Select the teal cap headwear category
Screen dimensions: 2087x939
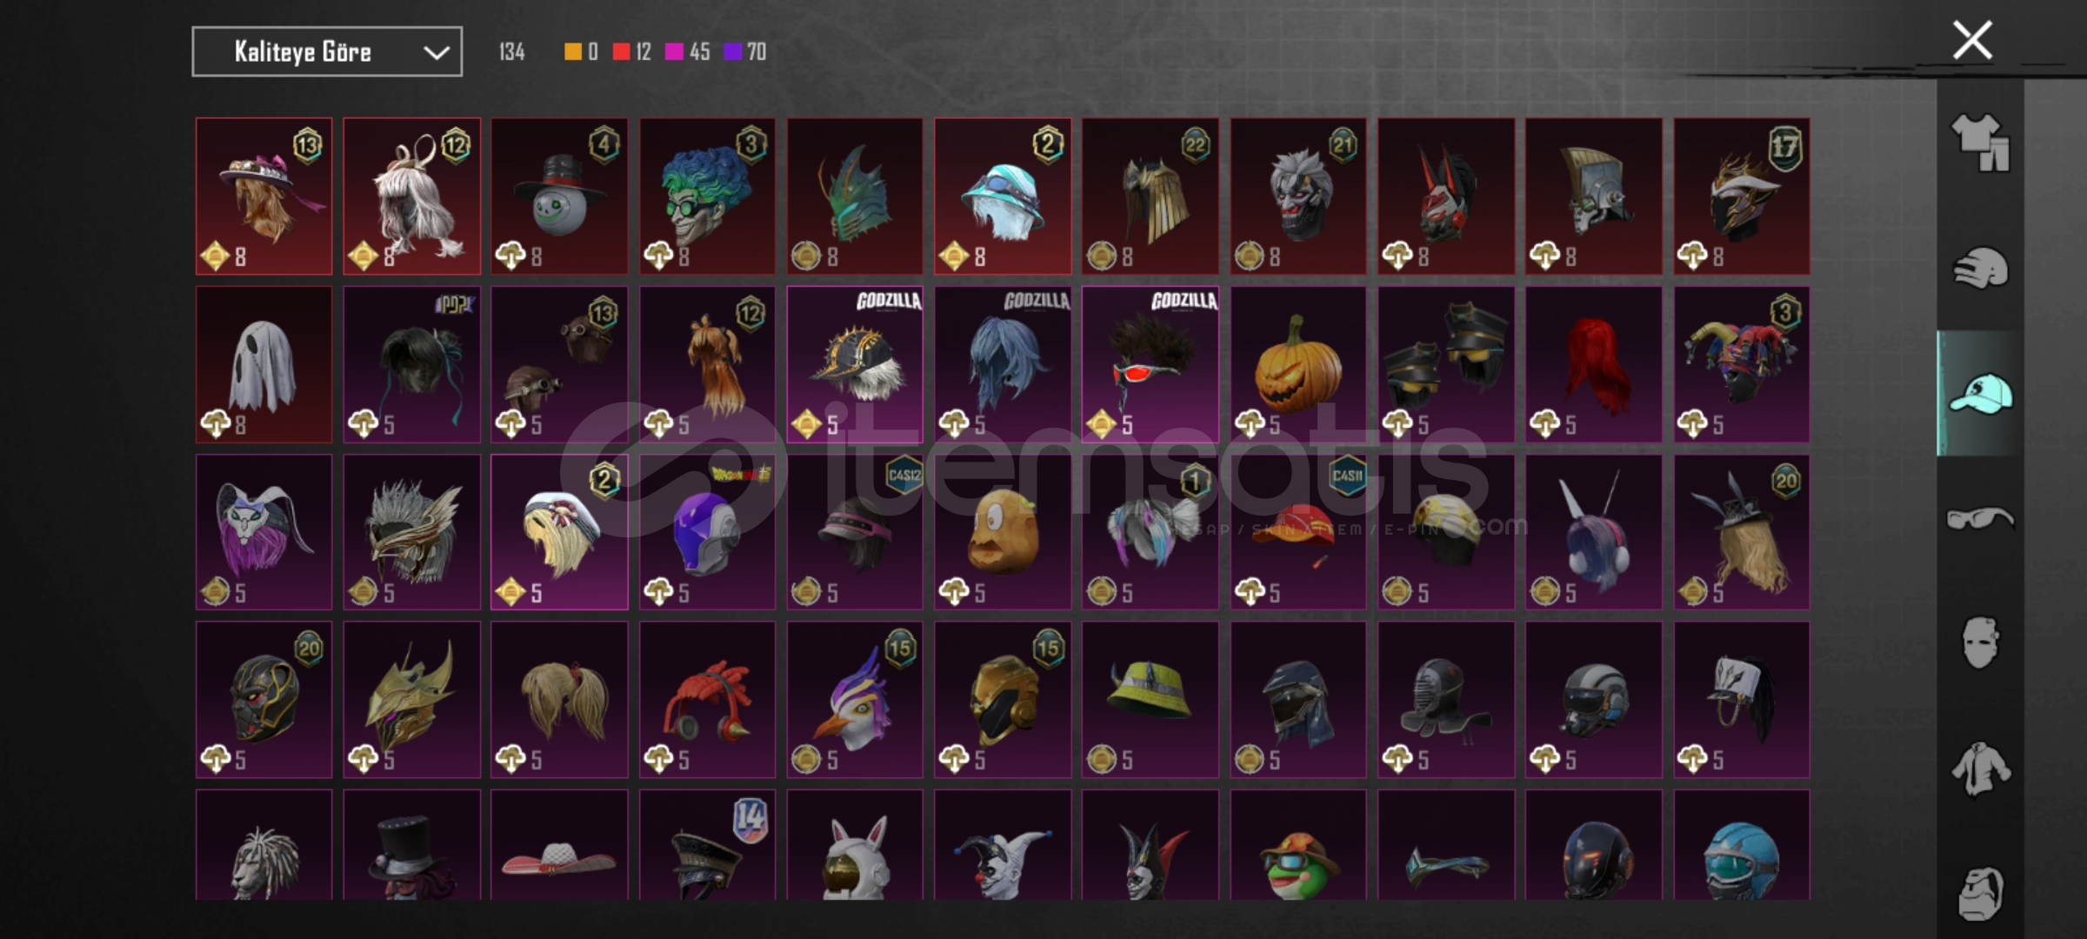(1980, 394)
